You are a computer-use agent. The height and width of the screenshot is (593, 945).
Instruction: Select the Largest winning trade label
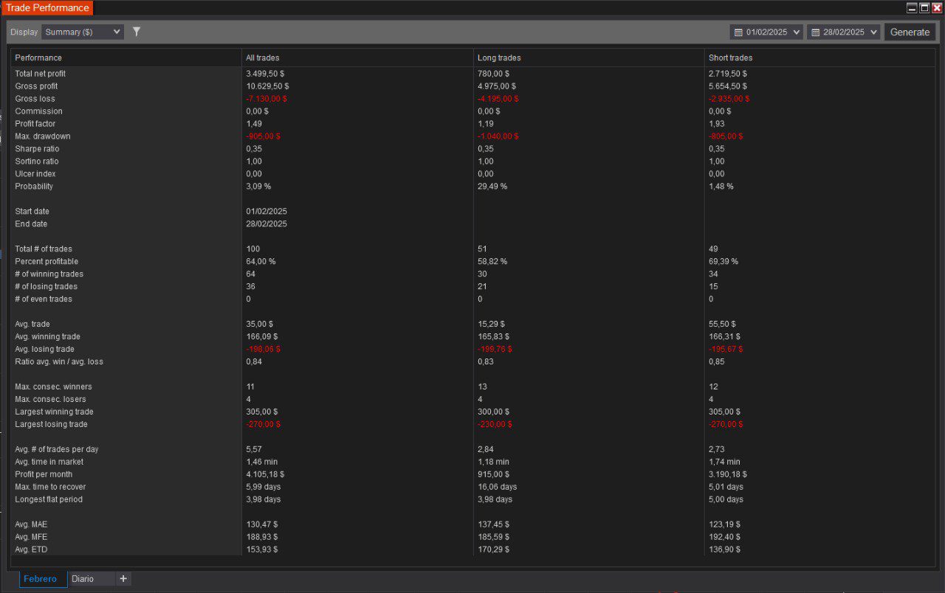54,412
